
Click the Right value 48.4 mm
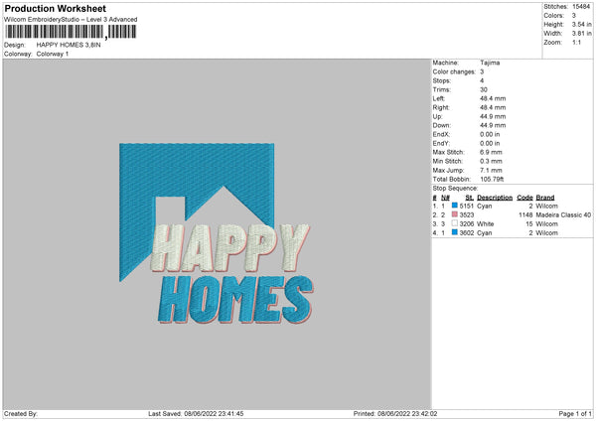pyautogui.click(x=493, y=107)
